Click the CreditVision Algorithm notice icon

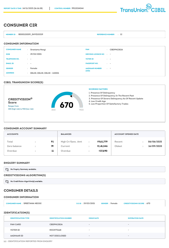7,181
